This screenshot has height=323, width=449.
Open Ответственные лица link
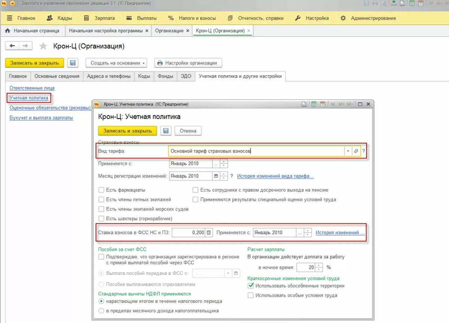[32, 88]
